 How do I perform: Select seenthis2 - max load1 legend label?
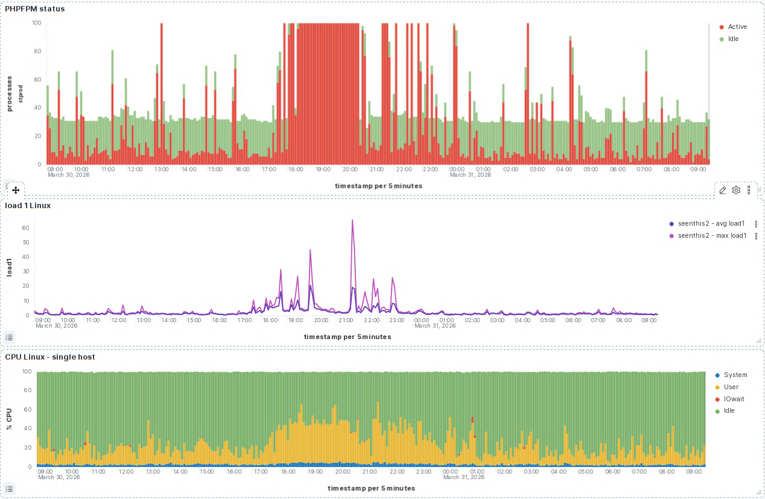point(713,236)
